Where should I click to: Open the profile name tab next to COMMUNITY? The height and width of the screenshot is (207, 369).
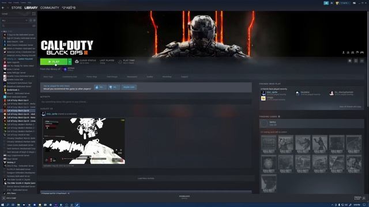tap(69, 7)
